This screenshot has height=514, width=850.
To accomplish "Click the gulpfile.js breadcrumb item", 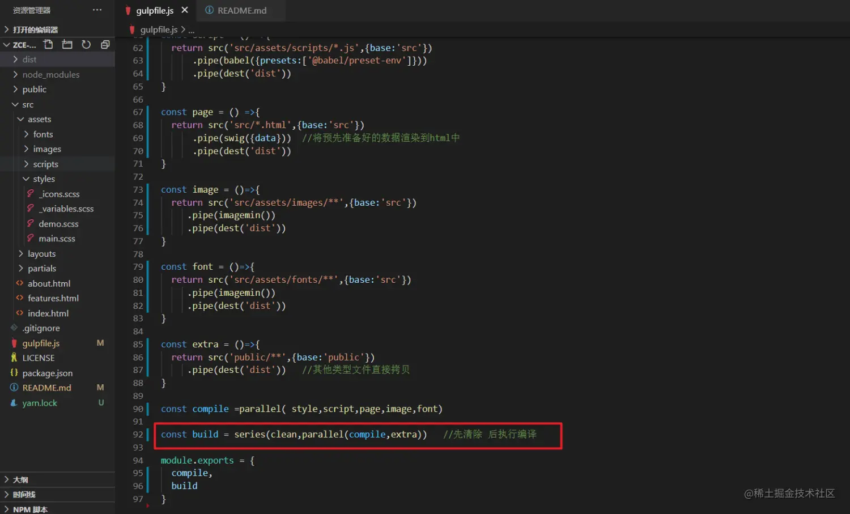I will coord(159,29).
